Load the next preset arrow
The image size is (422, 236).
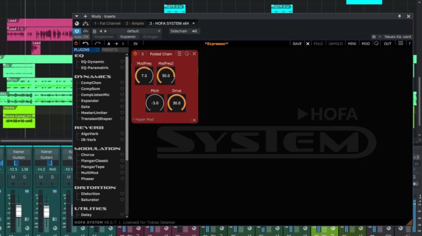coord(106,31)
